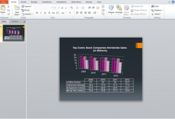
Task: Toggle Strikethrough formatting
Action: (x=53, y=13)
